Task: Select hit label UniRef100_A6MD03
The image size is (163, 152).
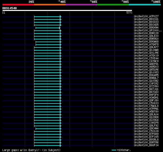Action: click(x=146, y=67)
